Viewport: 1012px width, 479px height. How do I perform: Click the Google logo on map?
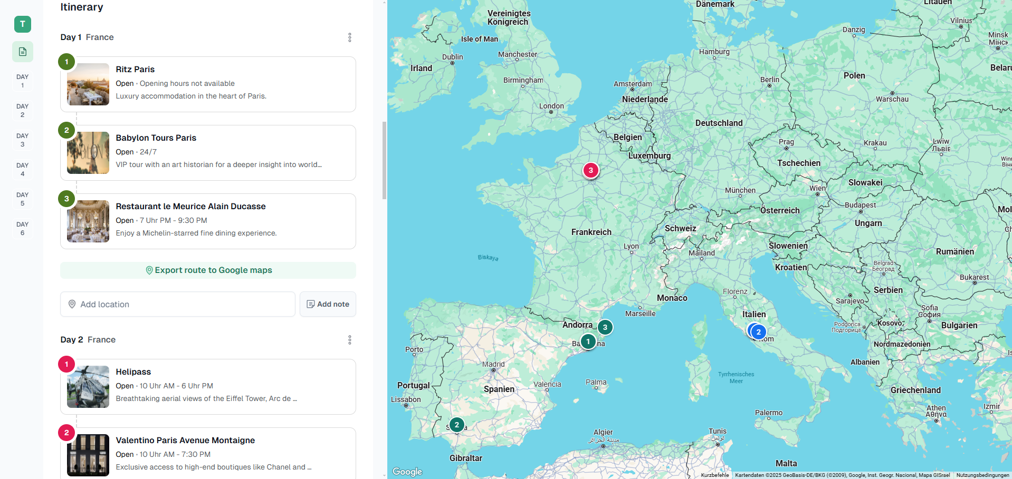click(407, 472)
